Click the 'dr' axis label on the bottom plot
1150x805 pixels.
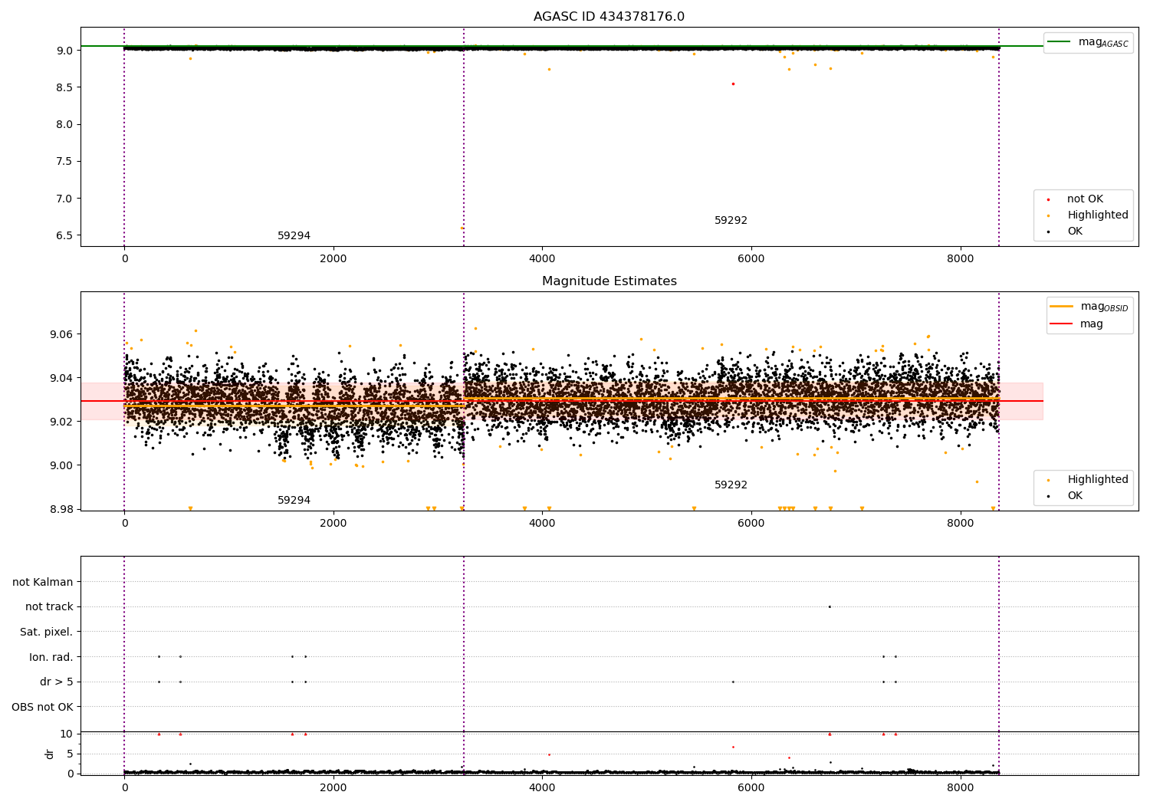click(x=50, y=754)
